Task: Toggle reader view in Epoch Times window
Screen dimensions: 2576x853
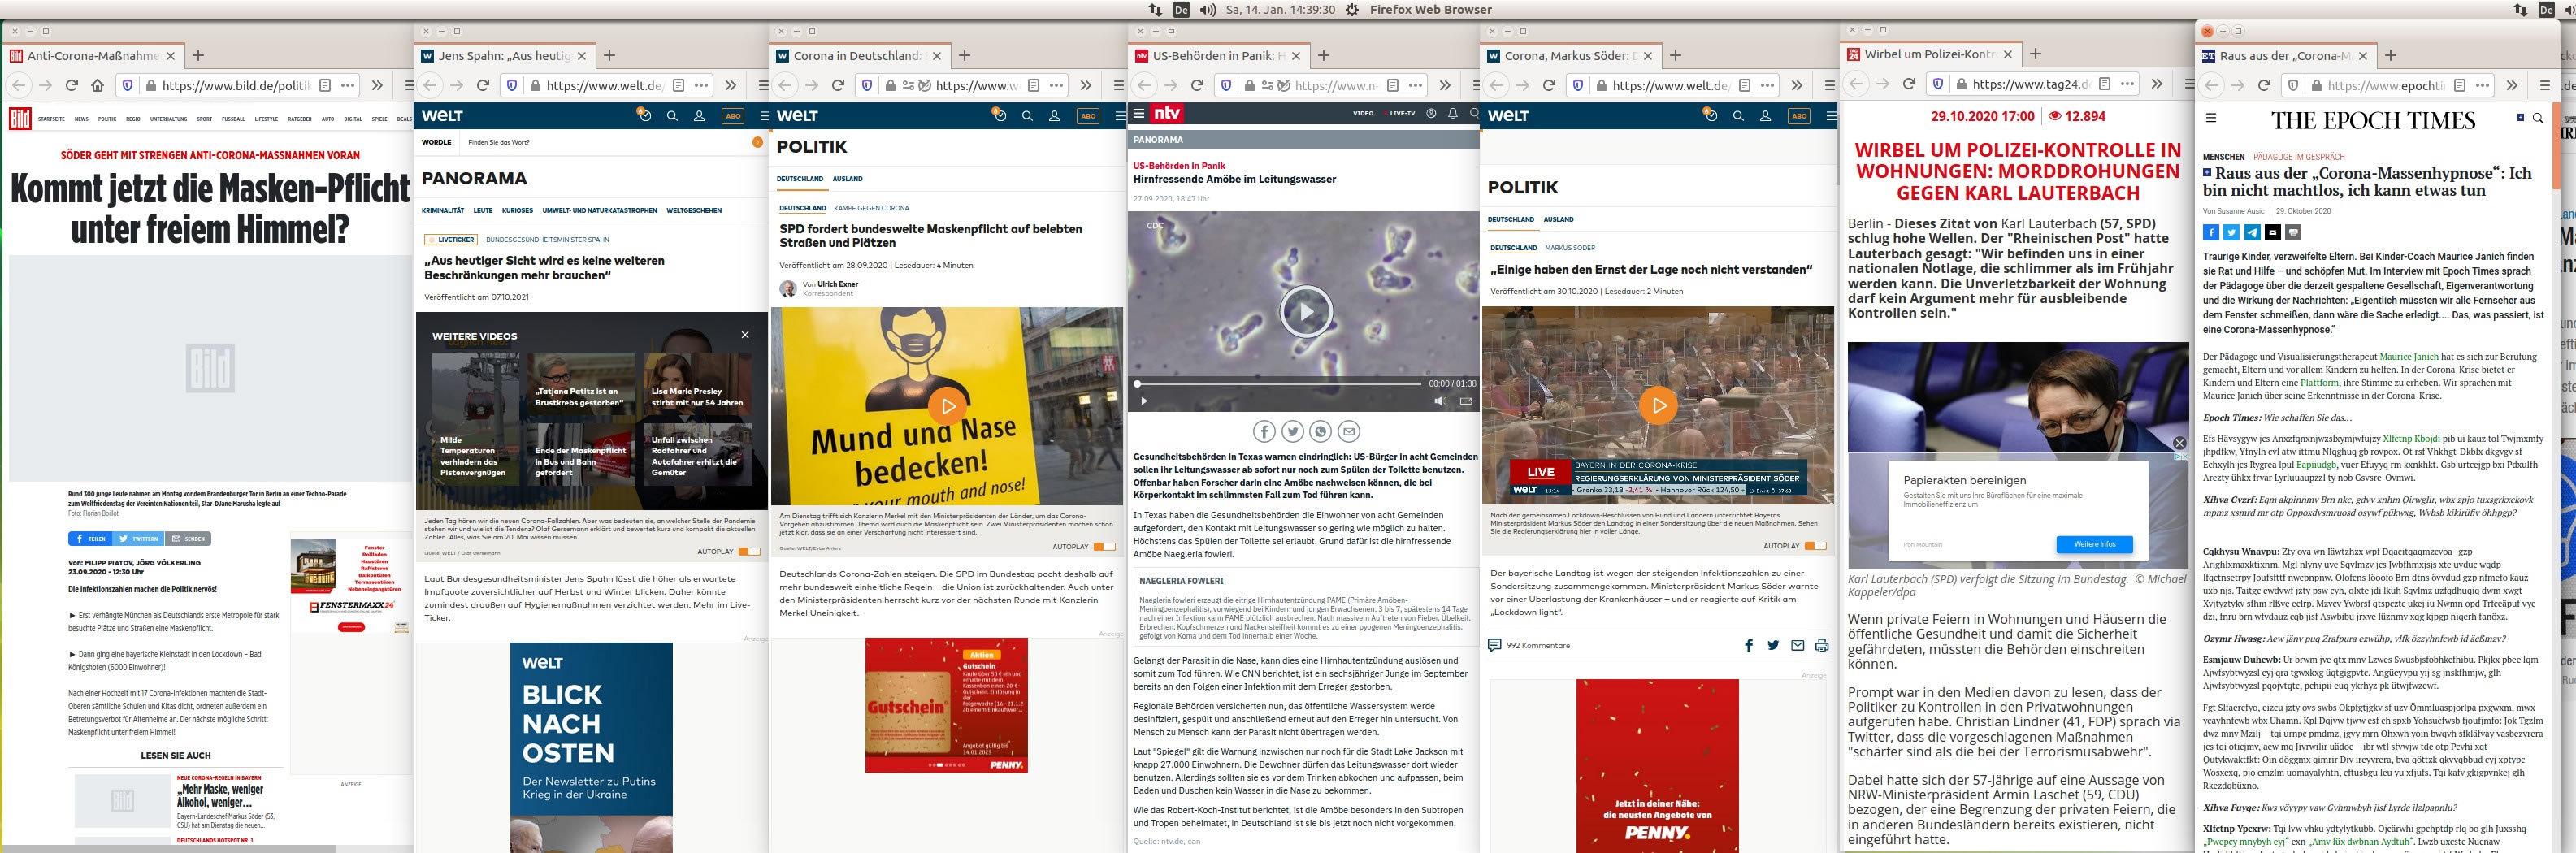Action: [2458, 85]
